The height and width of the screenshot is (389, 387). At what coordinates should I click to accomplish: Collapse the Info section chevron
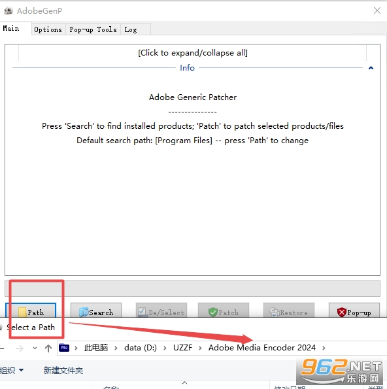click(x=371, y=68)
